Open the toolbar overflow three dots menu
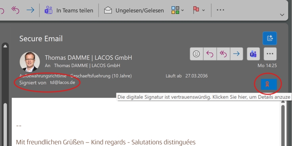The image size is (292, 146). pos(220,10)
